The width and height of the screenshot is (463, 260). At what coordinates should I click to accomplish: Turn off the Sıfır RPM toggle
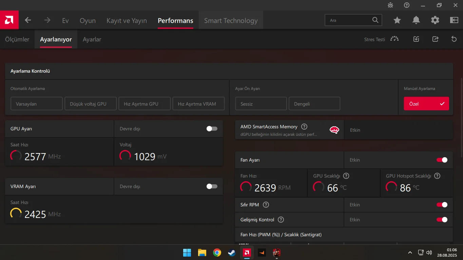coord(442,205)
